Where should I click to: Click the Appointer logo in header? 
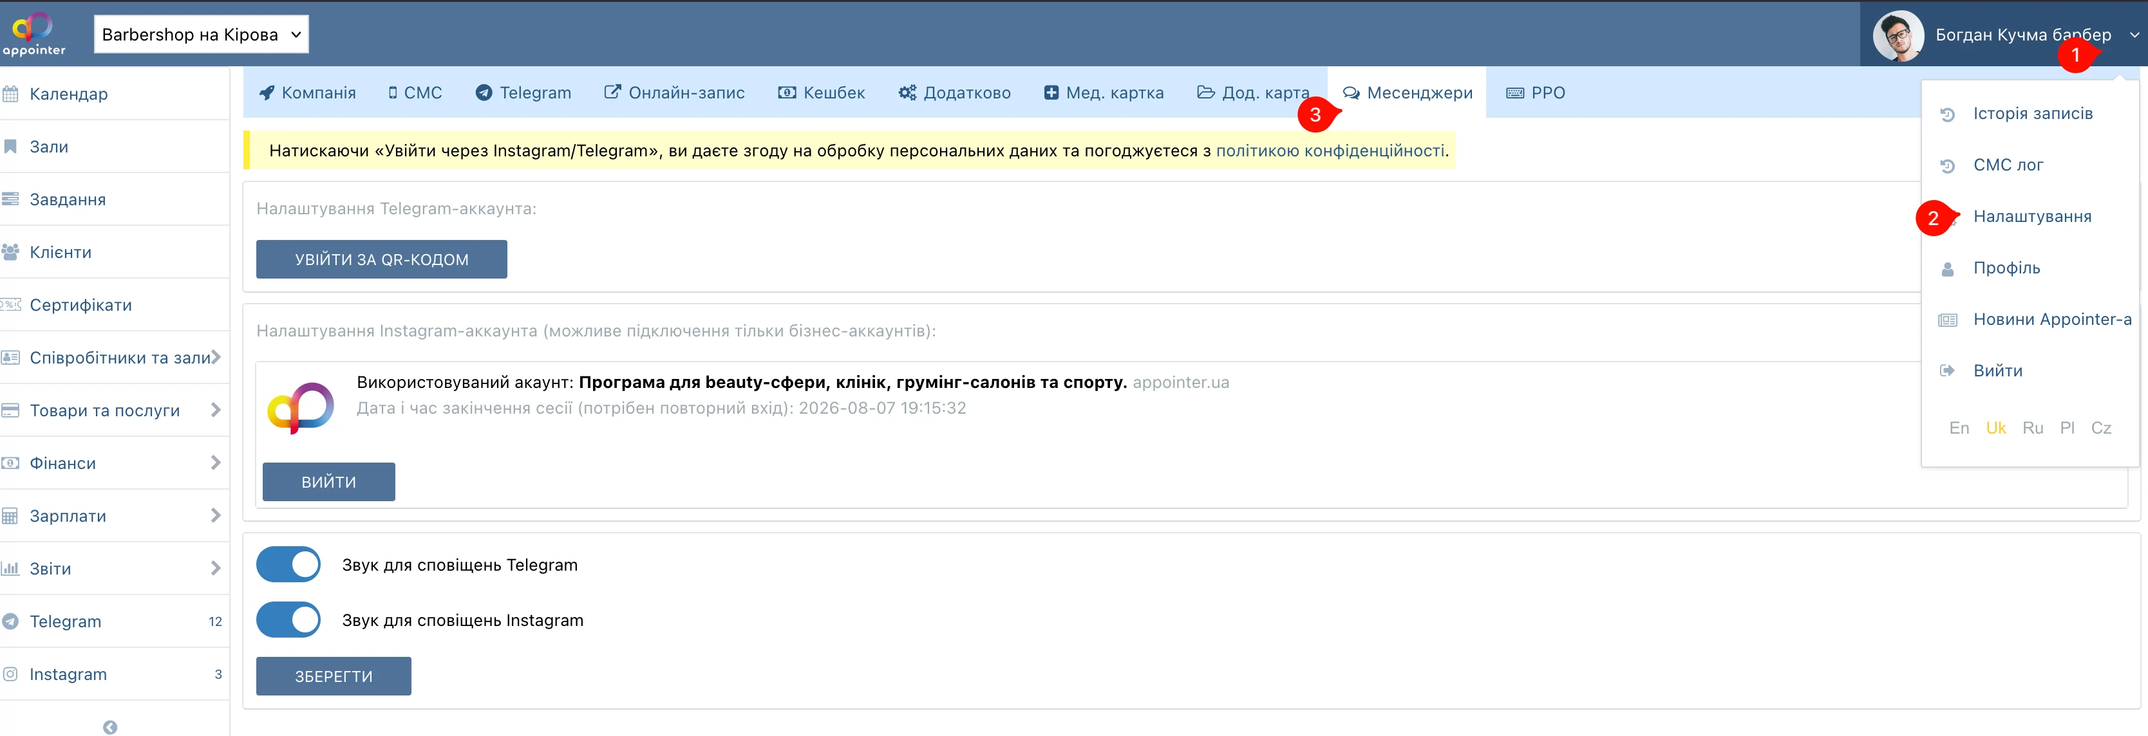pos(33,33)
